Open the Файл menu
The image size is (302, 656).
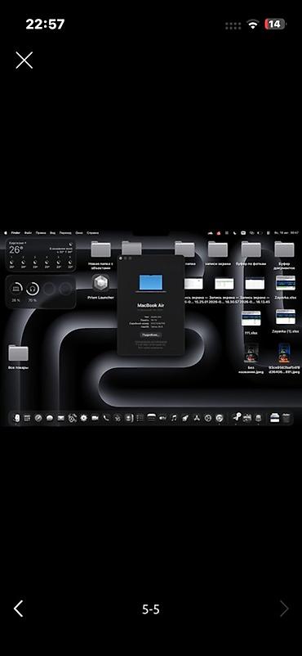pos(29,232)
